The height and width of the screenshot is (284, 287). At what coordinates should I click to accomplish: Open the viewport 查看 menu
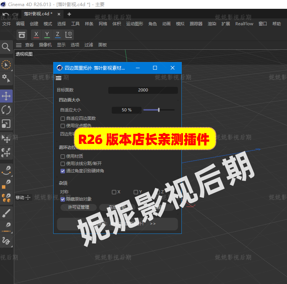tap(29, 45)
